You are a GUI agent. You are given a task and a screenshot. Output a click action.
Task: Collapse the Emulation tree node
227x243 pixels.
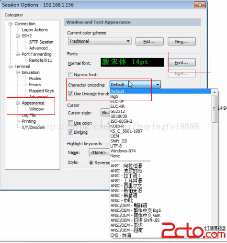pyautogui.click(x=18, y=73)
